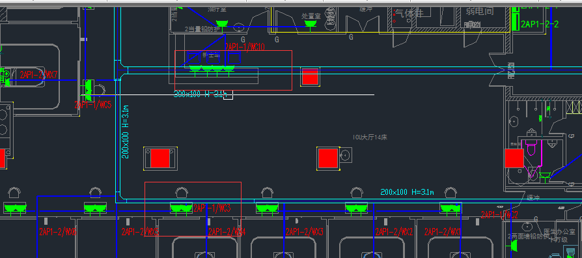Viewport: 582px width, 258px height.
Task: Click the vertical 200x100 H=3.1m tray label
Action: click(126, 132)
